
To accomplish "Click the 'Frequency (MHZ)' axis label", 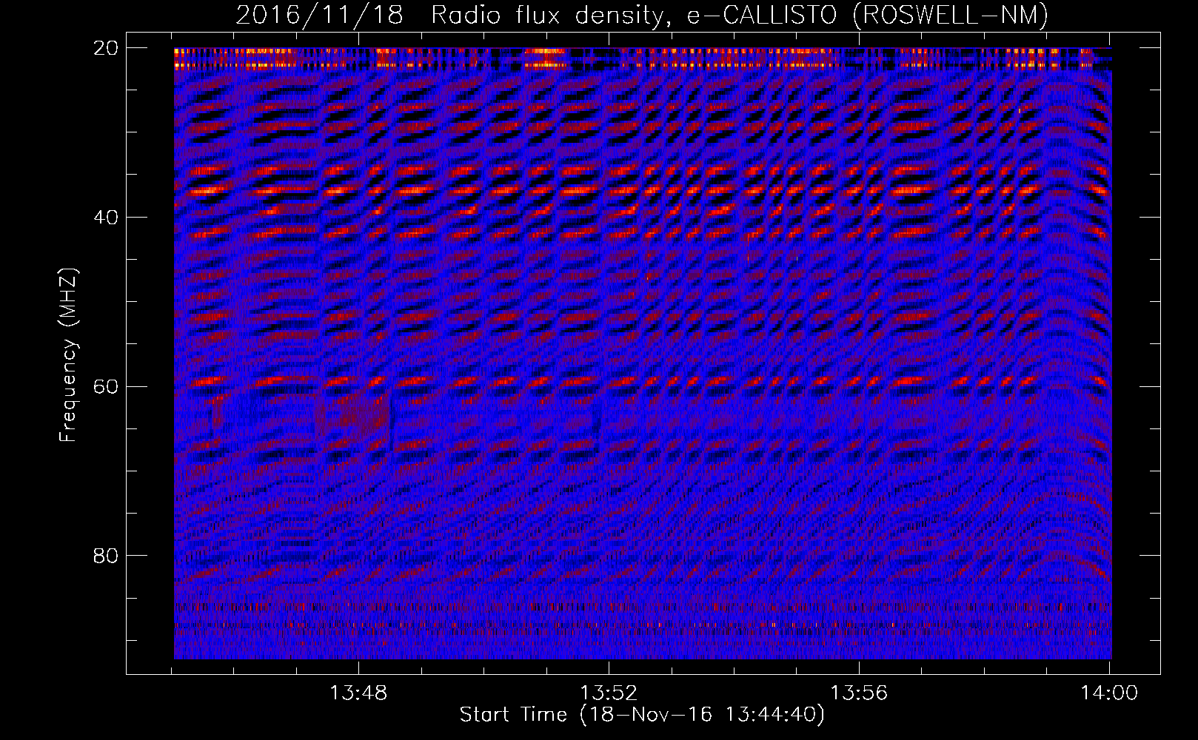I will [68, 355].
